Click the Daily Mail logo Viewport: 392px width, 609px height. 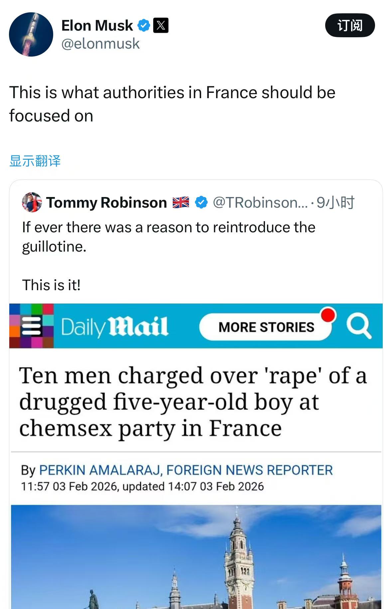pyautogui.click(x=115, y=326)
